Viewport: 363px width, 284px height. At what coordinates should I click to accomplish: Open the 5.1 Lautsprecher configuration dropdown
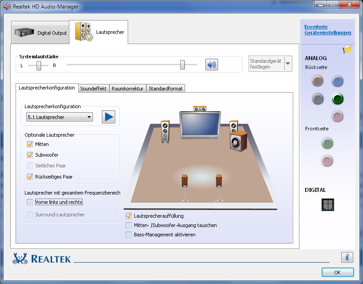click(60, 117)
